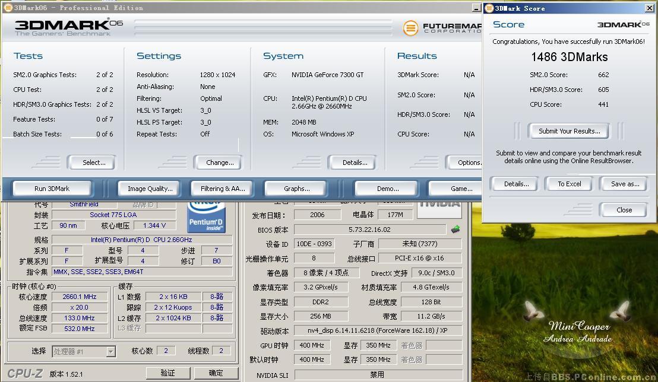The width and height of the screenshot is (658, 382).
Task: Open Filtering & AA... settings
Action: [222, 189]
